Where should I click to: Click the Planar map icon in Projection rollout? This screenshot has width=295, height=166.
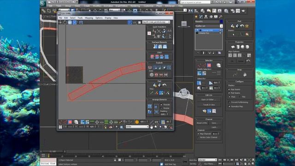(233, 47)
